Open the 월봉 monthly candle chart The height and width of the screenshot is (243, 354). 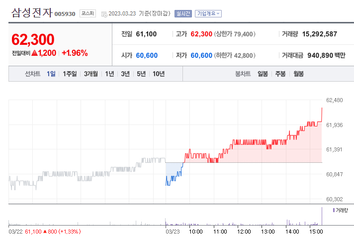tap(298, 74)
